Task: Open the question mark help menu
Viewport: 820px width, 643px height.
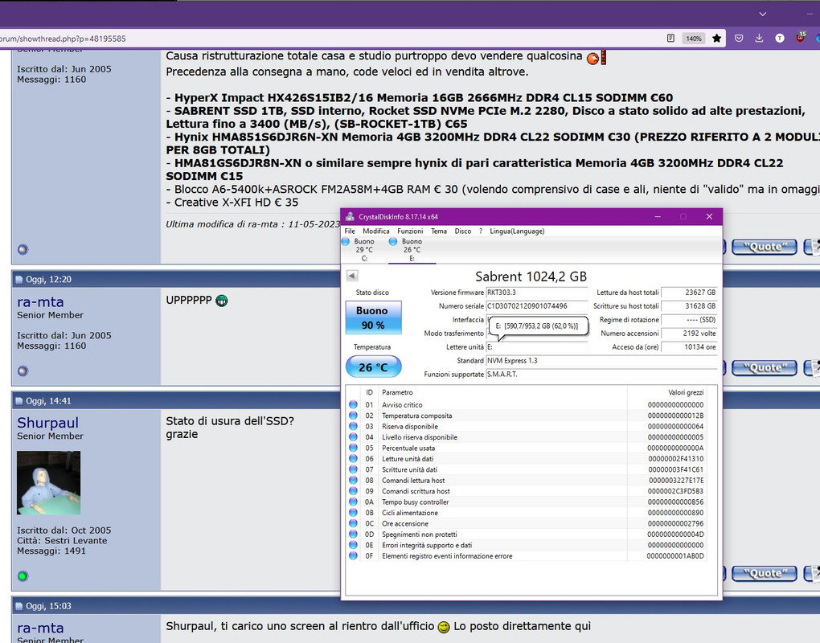Action: coord(481,231)
